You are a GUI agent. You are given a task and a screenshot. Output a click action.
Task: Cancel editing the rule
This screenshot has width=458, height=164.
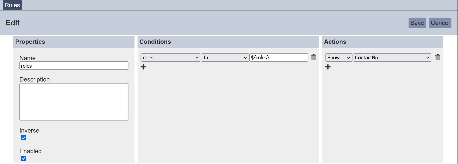440,23
